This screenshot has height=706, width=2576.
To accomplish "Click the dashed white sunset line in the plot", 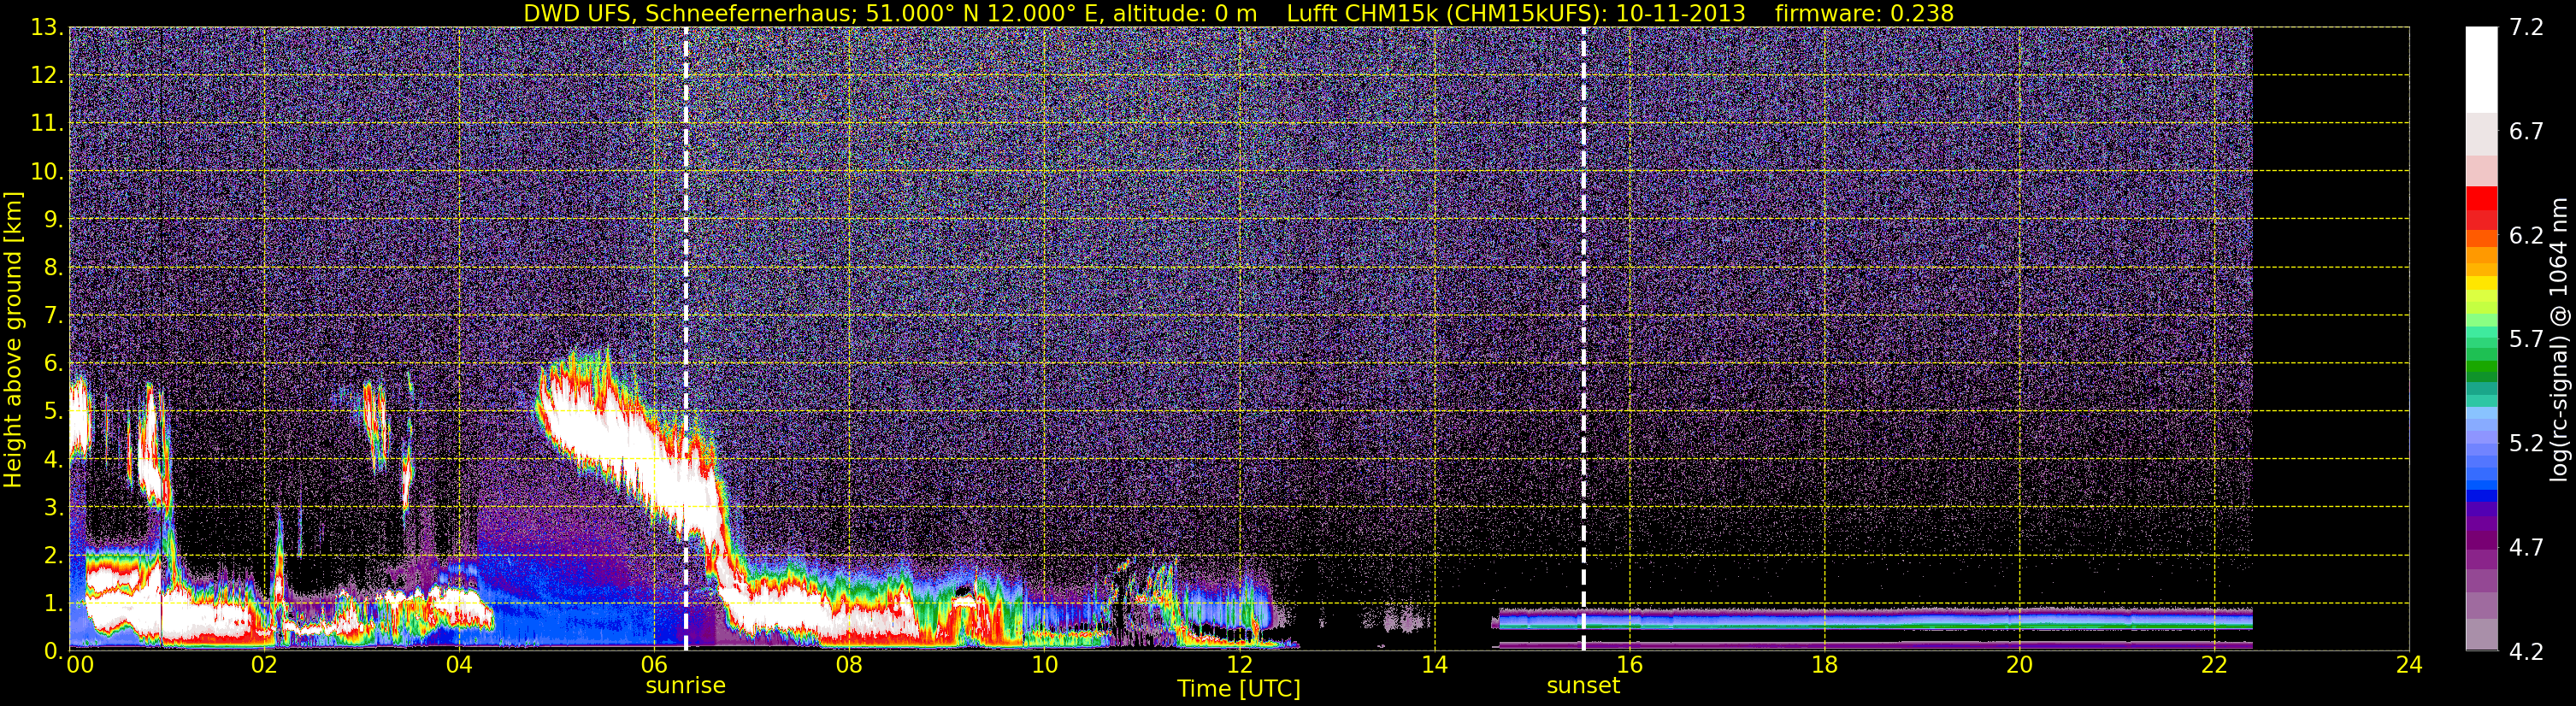I will [1583, 338].
